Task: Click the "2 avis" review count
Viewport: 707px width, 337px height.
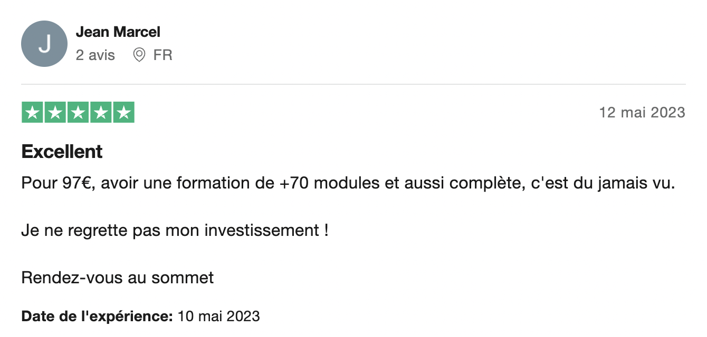Action: click(x=95, y=55)
